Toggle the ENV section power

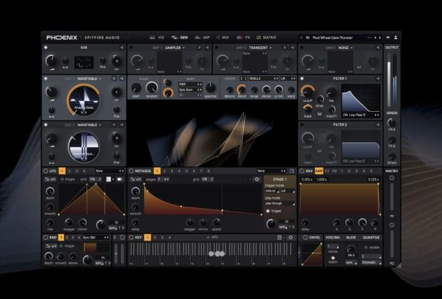click(x=302, y=171)
